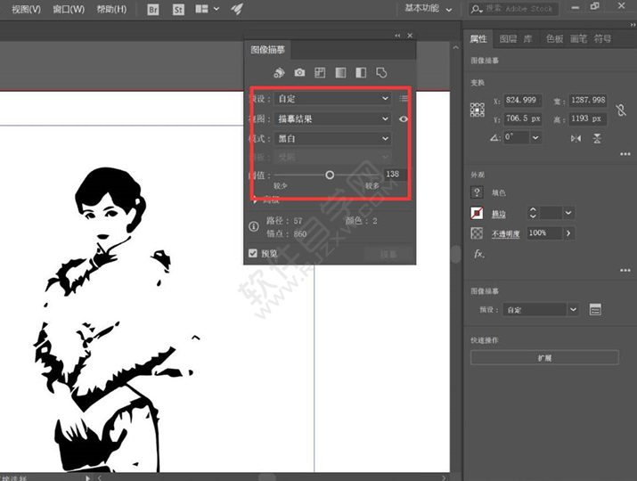Screen dimensions: 637x481
Task: Open the workspace switcher dropdown
Action: click(x=429, y=9)
